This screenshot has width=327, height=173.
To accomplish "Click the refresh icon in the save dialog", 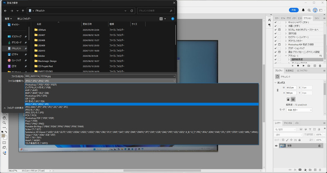I will 132,11.
